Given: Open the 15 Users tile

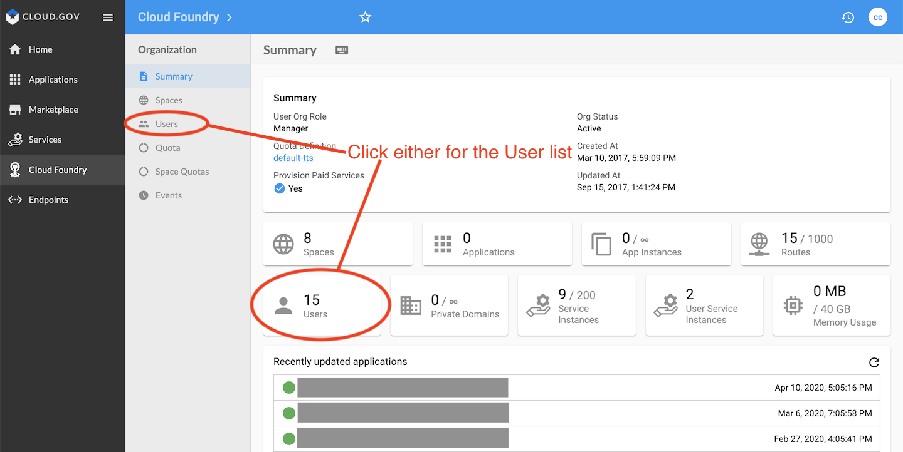Looking at the screenshot, I should coord(322,306).
